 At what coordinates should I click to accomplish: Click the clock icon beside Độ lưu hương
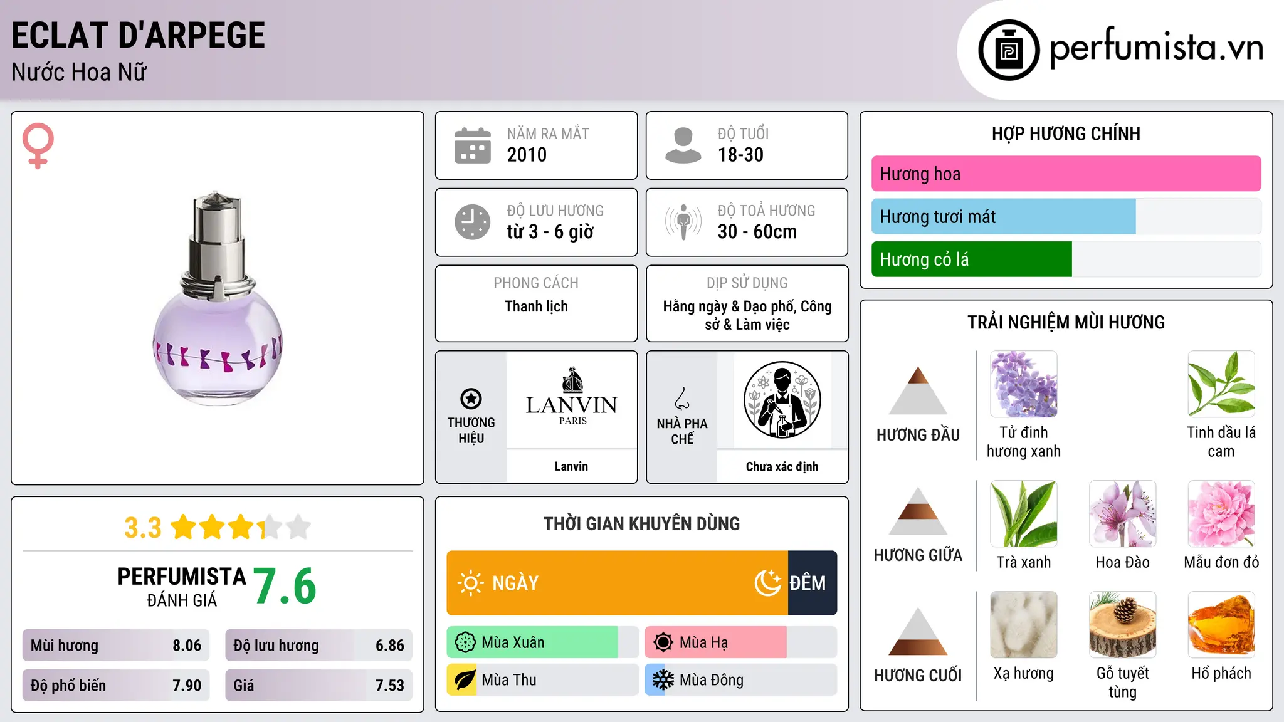472,222
